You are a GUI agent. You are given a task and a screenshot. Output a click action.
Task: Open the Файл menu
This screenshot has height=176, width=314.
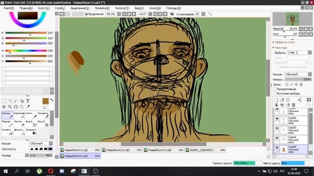click(9, 8)
